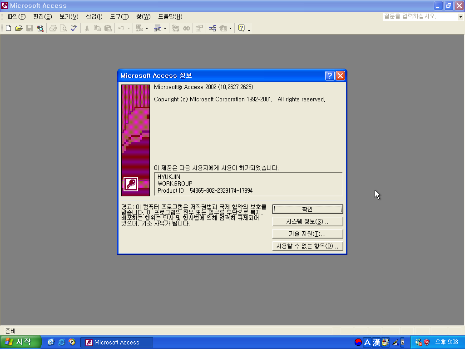Click the dialog's question mark help button
The height and width of the screenshot is (349, 465).
pos(330,76)
